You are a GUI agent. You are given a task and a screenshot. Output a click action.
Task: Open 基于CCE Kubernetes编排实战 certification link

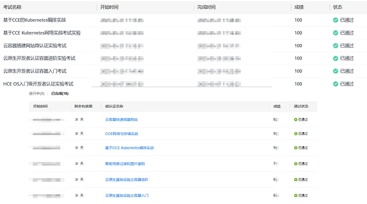click(x=129, y=148)
